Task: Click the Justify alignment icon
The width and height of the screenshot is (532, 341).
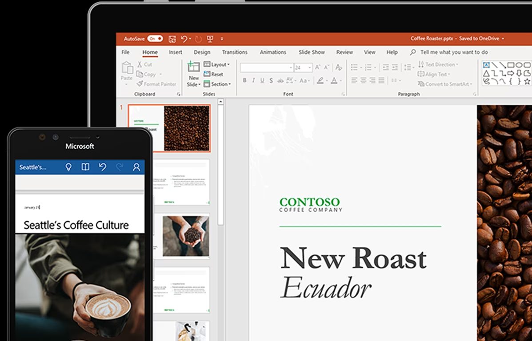Action: coord(381,80)
